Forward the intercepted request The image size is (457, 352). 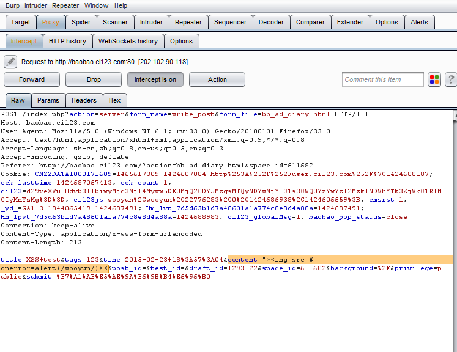(32, 79)
